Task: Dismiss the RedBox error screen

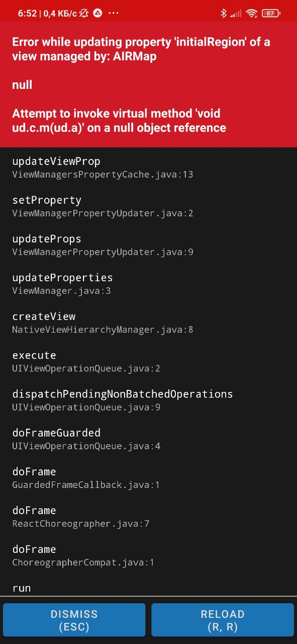Action: coord(74,619)
